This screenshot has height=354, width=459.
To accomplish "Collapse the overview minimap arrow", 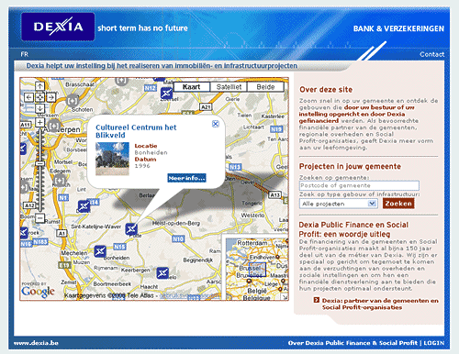I will click(x=285, y=297).
